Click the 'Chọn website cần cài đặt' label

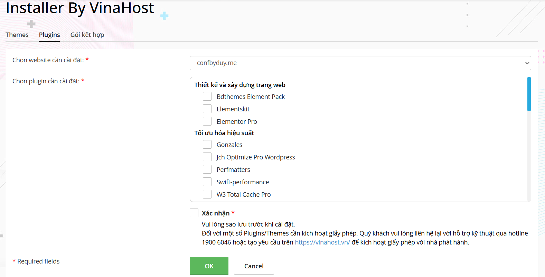(x=48, y=60)
